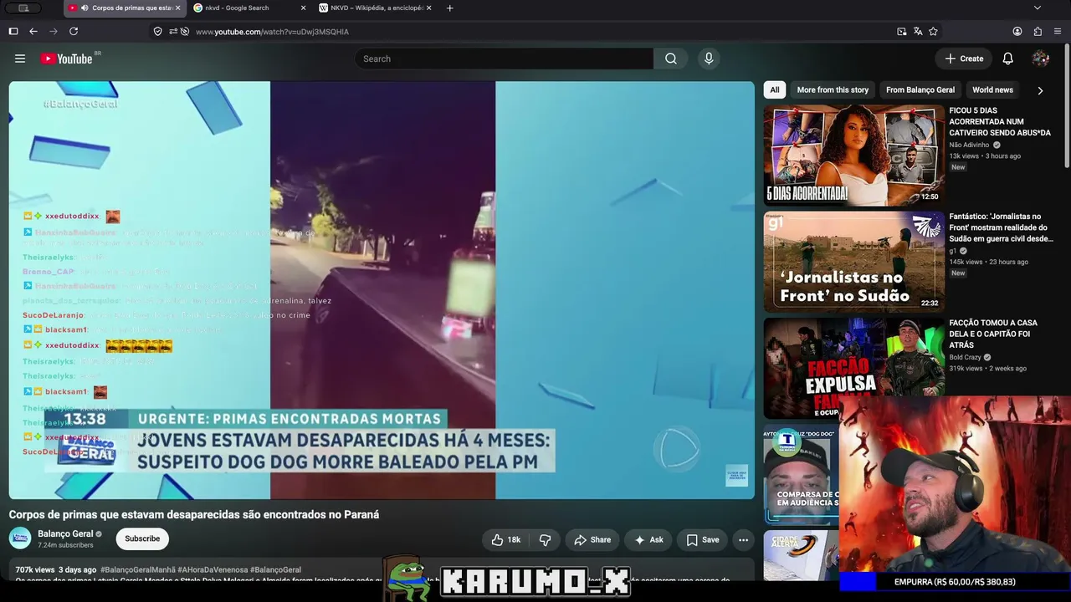Image resolution: width=1071 pixels, height=602 pixels.
Task: Like the video (18k thumbs up)
Action: pyautogui.click(x=505, y=540)
